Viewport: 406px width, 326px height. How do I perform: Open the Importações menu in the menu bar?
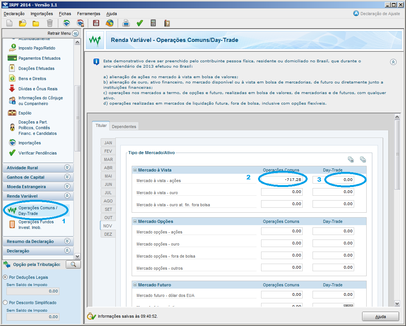[42, 14]
